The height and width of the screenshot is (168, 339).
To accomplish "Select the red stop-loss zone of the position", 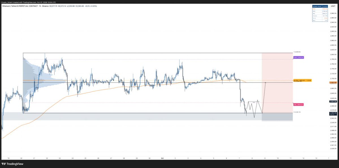I will (277, 83).
